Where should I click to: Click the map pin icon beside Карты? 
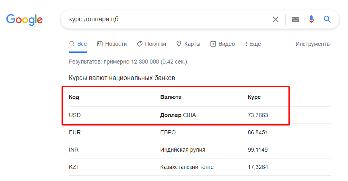click(179, 44)
